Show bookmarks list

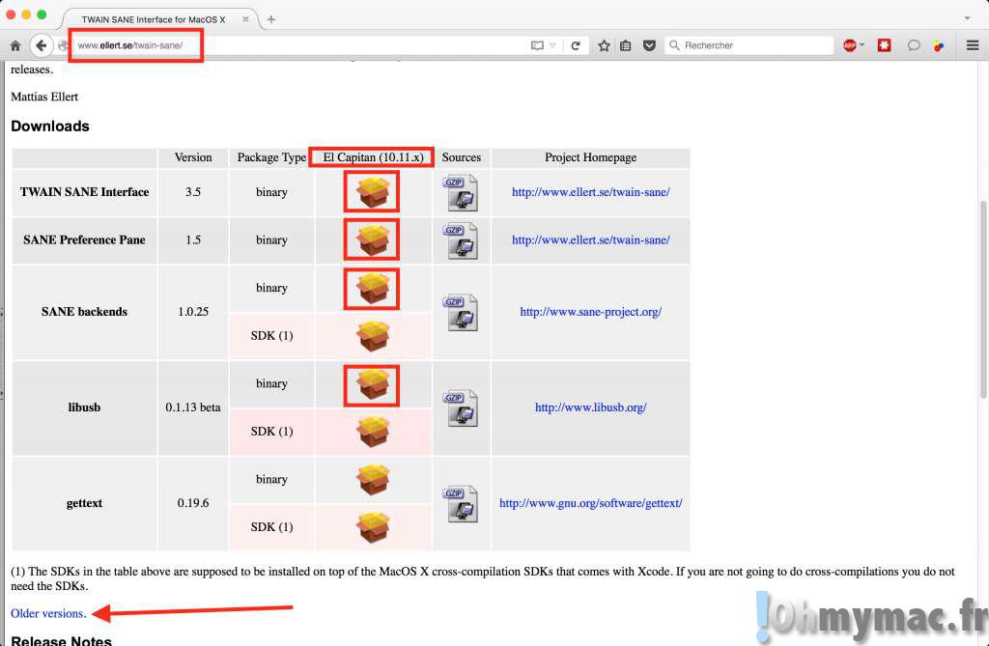626,45
